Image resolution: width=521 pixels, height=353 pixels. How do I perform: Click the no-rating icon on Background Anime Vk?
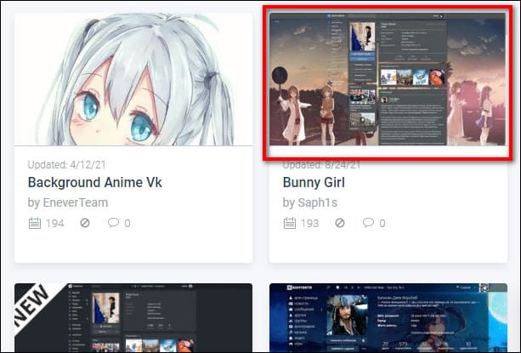point(85,223)
